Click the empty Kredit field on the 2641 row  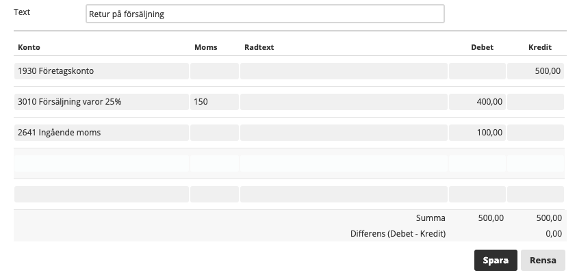click(535, 133)
